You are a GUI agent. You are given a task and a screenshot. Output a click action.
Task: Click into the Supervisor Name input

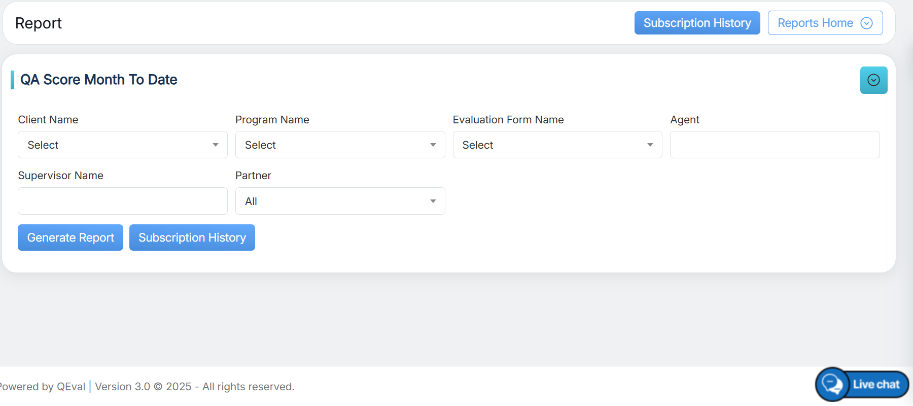pyautogui.click(x=122, y=201)
